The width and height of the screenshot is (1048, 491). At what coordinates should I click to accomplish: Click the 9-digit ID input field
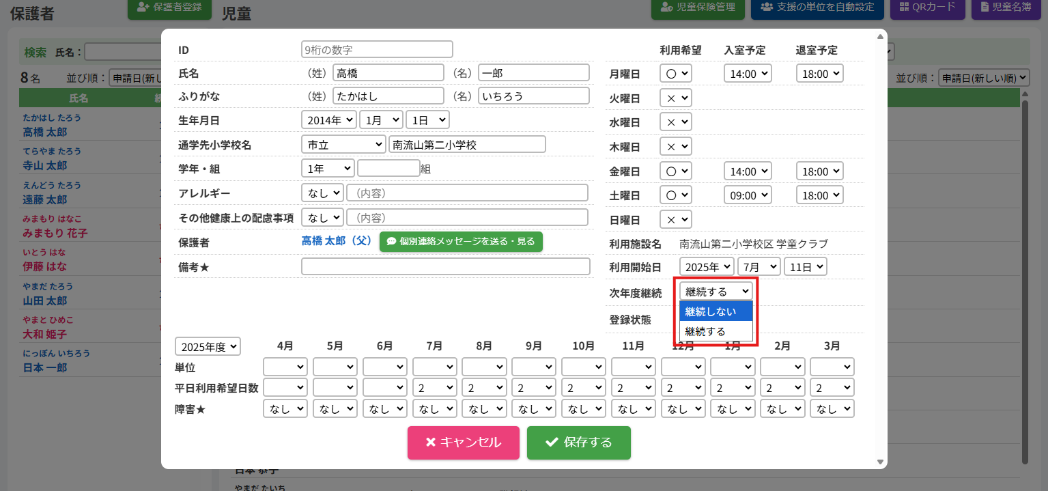[x=377, y=49]
